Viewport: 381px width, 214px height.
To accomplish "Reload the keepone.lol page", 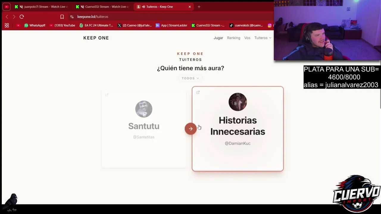I will pos(22,17).
